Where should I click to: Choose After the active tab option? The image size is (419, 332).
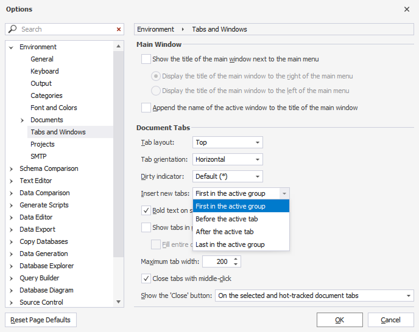tap(241, 232)
